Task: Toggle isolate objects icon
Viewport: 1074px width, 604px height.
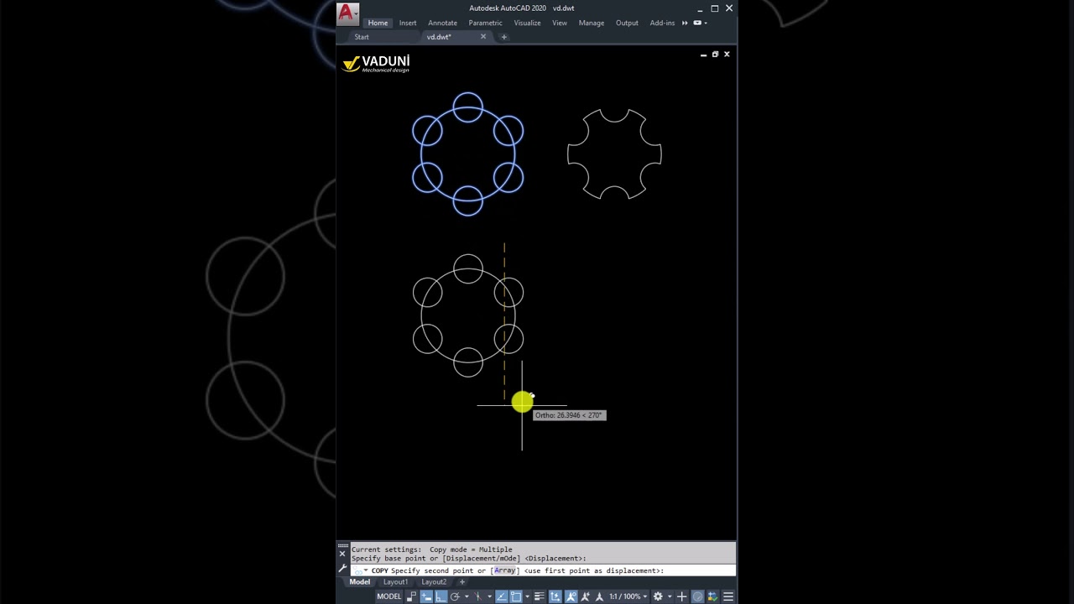Action: click(x=697, y=596)
